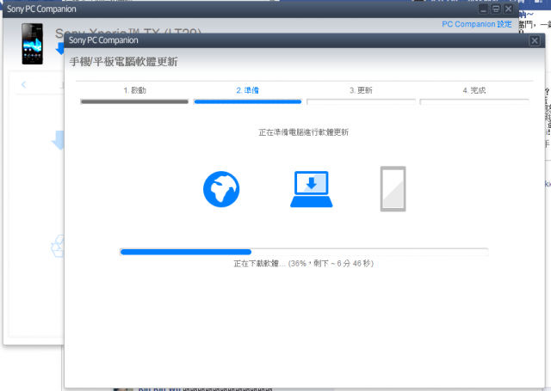This screenshot has height=391, width=551.
Task: Click the 正在準備電腦進行軟體更新 message
Action: click(x=304, y=132)
